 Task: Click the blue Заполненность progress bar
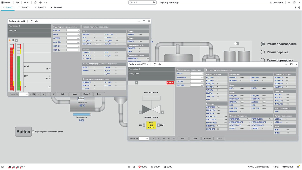(x=82, y=114)
